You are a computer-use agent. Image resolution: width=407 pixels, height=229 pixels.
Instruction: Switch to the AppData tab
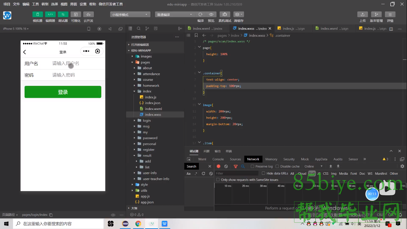click(321, 159)
